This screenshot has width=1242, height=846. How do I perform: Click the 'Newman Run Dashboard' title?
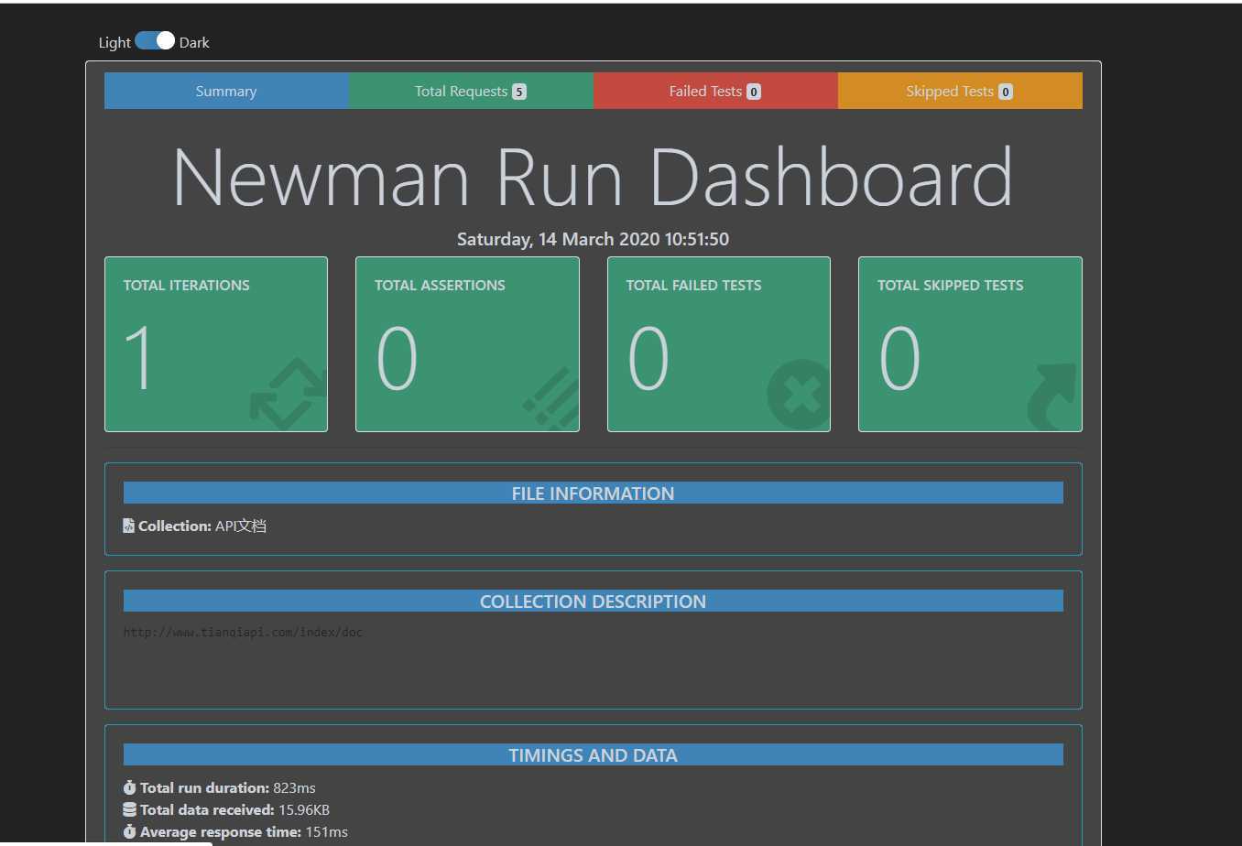pyautogui.click(x=594, y=178)
